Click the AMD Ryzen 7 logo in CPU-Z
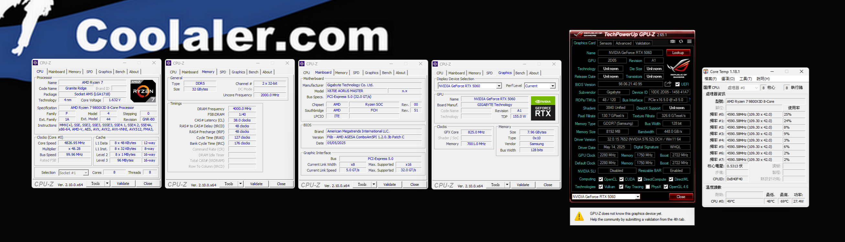Screen dimensions: 845x242 click(143, 91)
